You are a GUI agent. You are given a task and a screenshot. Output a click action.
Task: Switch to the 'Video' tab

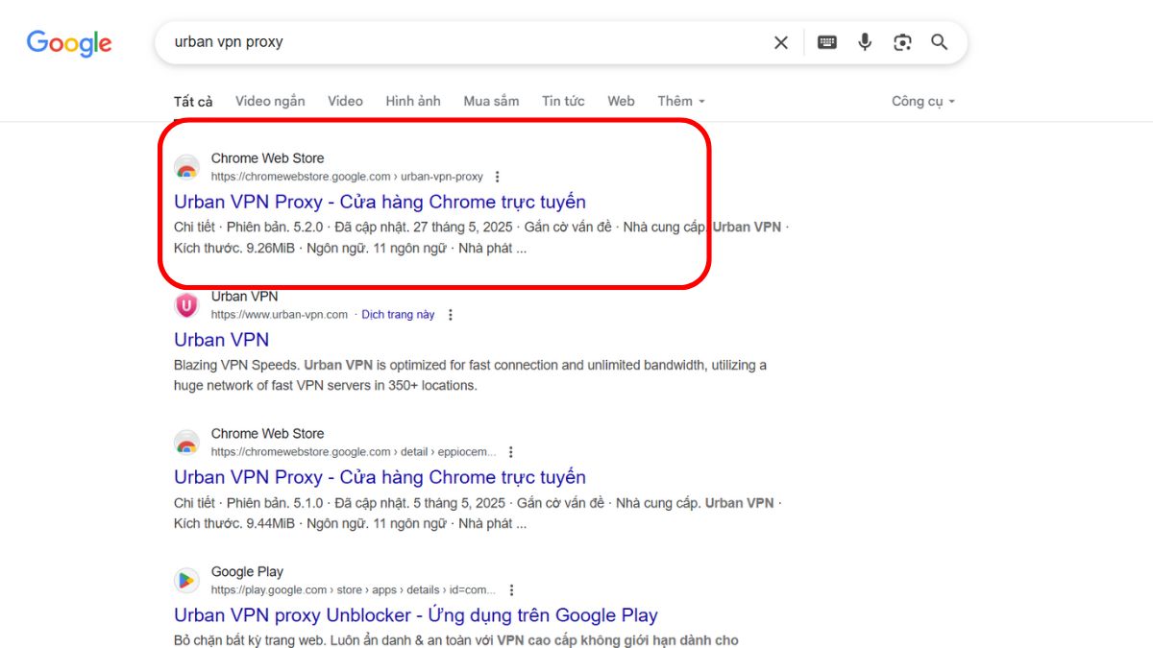click(x=345, y=101)
